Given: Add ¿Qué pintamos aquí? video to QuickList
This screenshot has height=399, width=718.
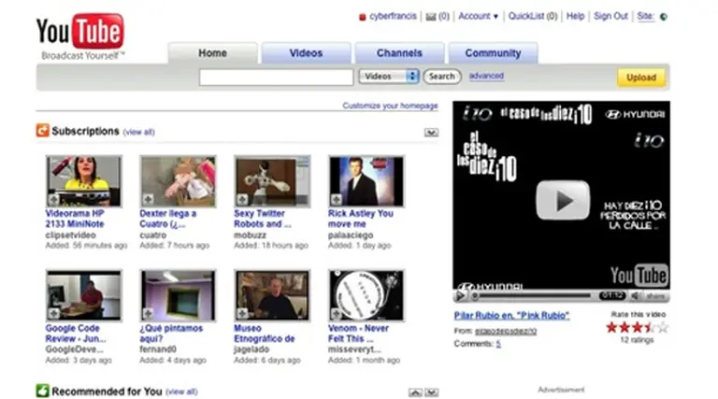Looking at the screenshot, I should [148, 314].
